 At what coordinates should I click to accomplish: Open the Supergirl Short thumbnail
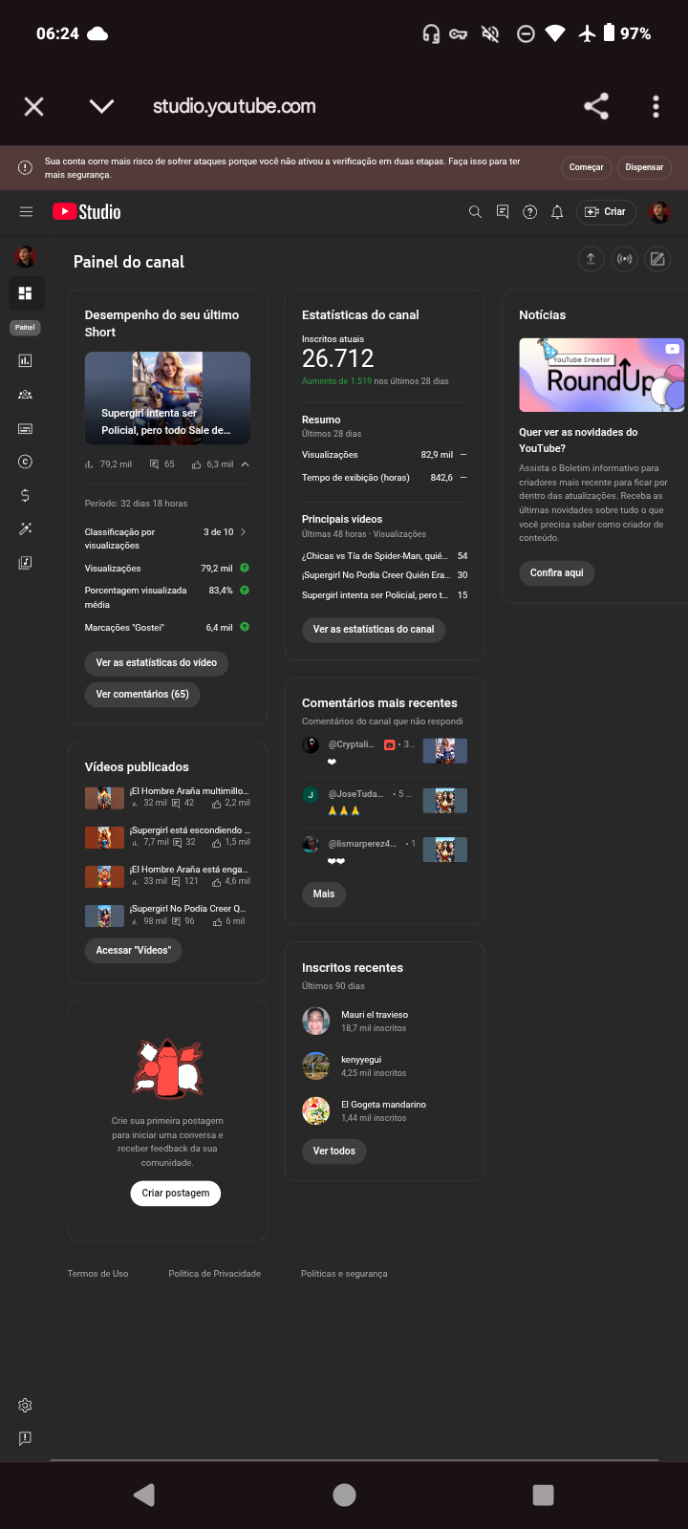coord(167,398)
